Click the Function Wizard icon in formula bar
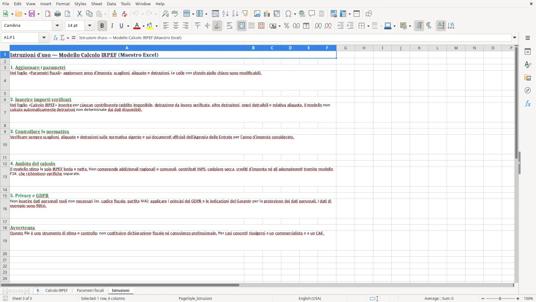 (x=55, y=38)
